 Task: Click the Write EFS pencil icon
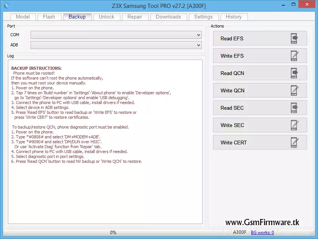coord(295,56)
